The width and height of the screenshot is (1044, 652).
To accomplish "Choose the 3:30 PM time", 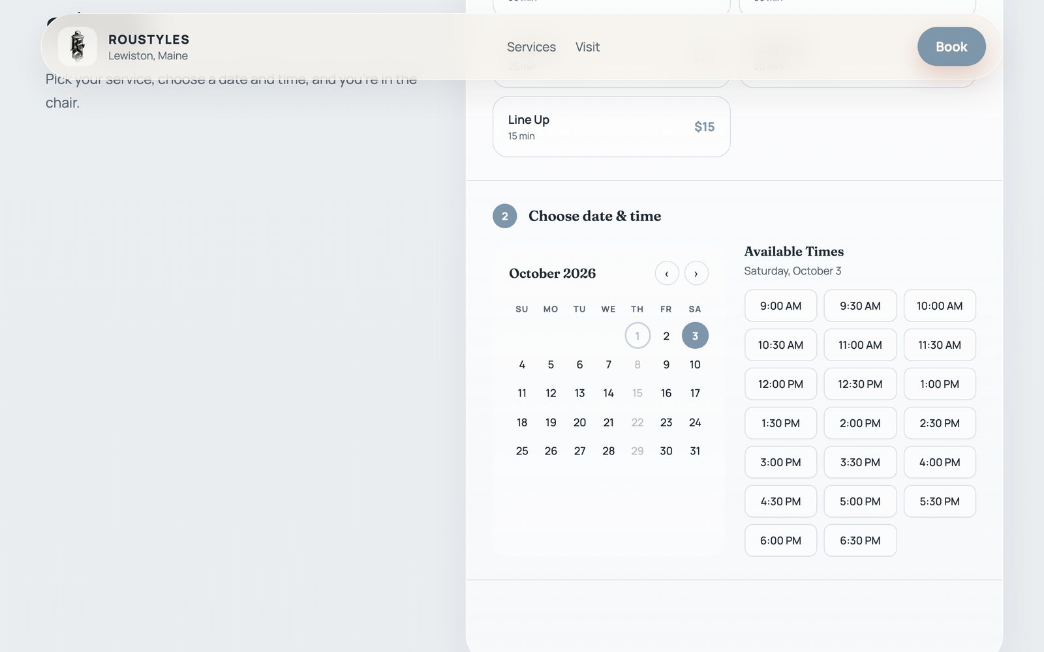I will pyautogui.click(x=860, y=462).
